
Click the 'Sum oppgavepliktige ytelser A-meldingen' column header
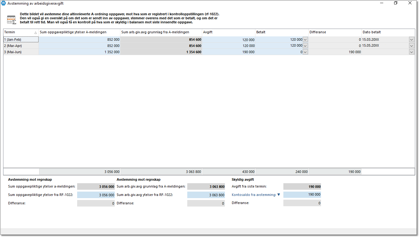pos(79,32)
